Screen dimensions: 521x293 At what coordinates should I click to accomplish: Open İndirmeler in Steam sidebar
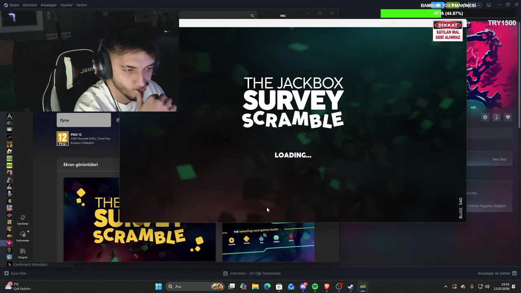point(23,236)
